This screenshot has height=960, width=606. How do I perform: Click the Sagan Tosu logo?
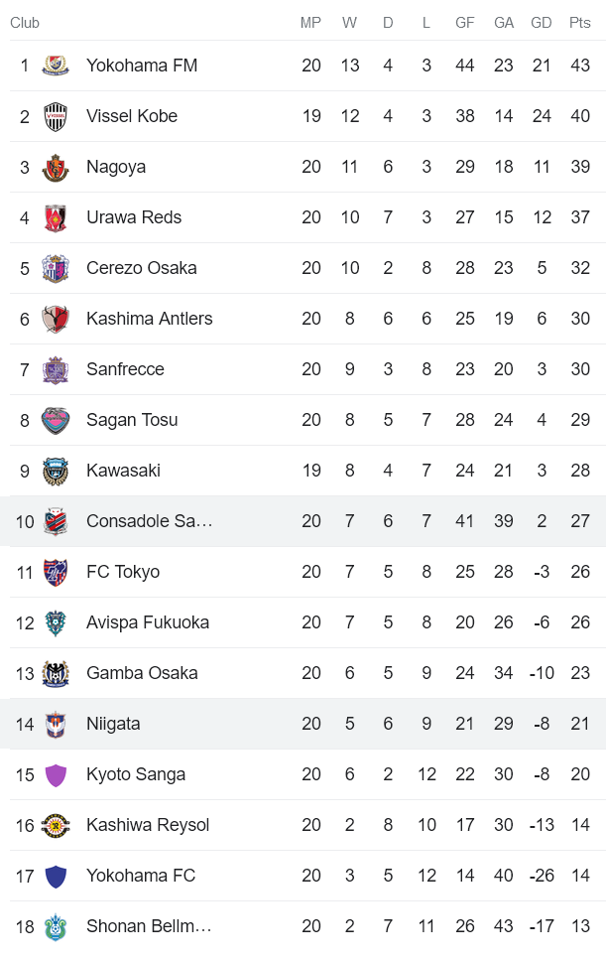(x=57, y=420)
